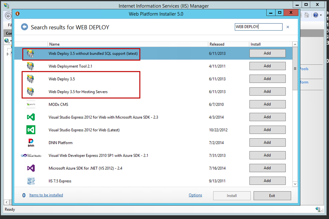Select the DNN Platform row name

click(60, 143)
